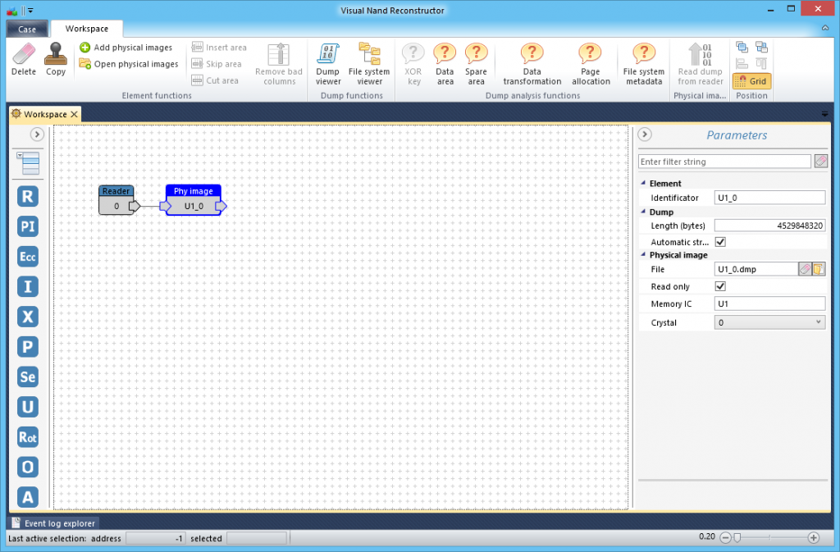This screenshot has height=552, width=840.
Task: Click the File field U1_0.dmp
Action: pyautogui.click(x=756, y=269)
